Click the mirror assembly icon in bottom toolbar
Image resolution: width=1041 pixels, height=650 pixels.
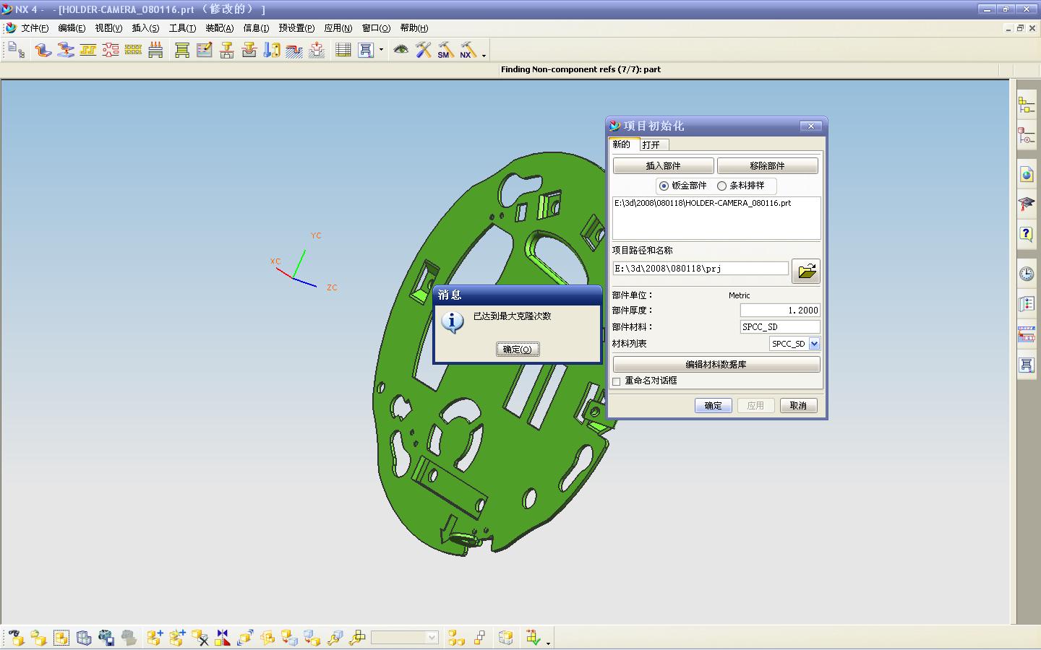tap(222, 638)
